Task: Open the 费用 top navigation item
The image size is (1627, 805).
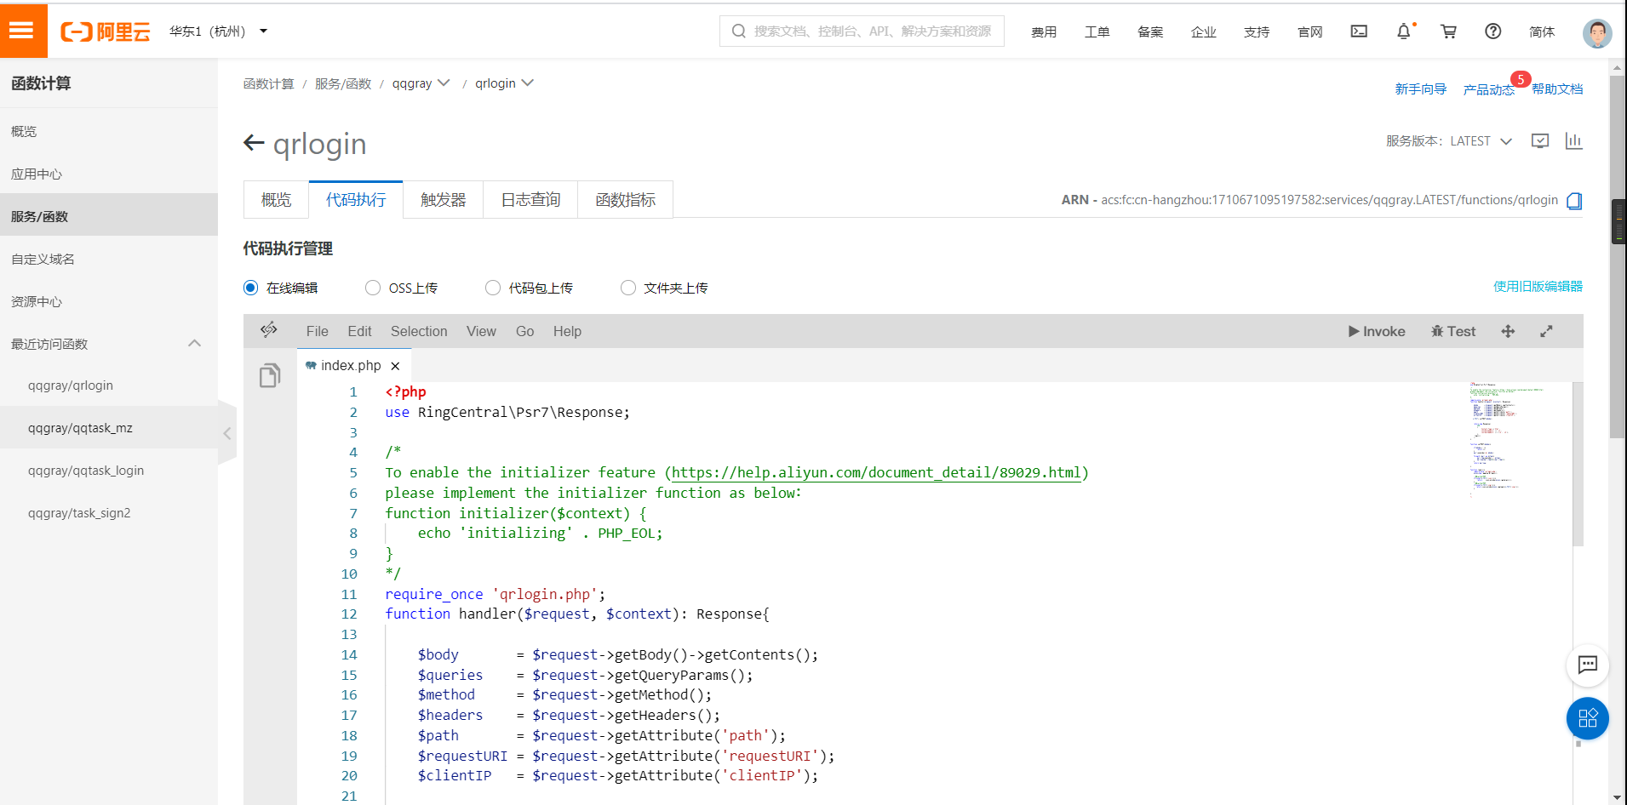Action: 1044,31
